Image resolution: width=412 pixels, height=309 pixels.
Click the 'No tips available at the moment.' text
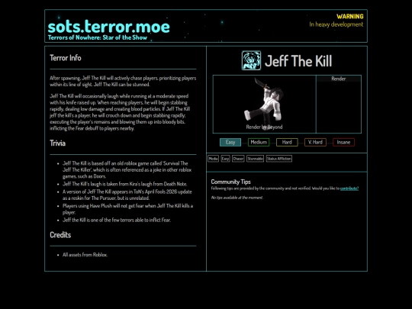tap(237, 198)
